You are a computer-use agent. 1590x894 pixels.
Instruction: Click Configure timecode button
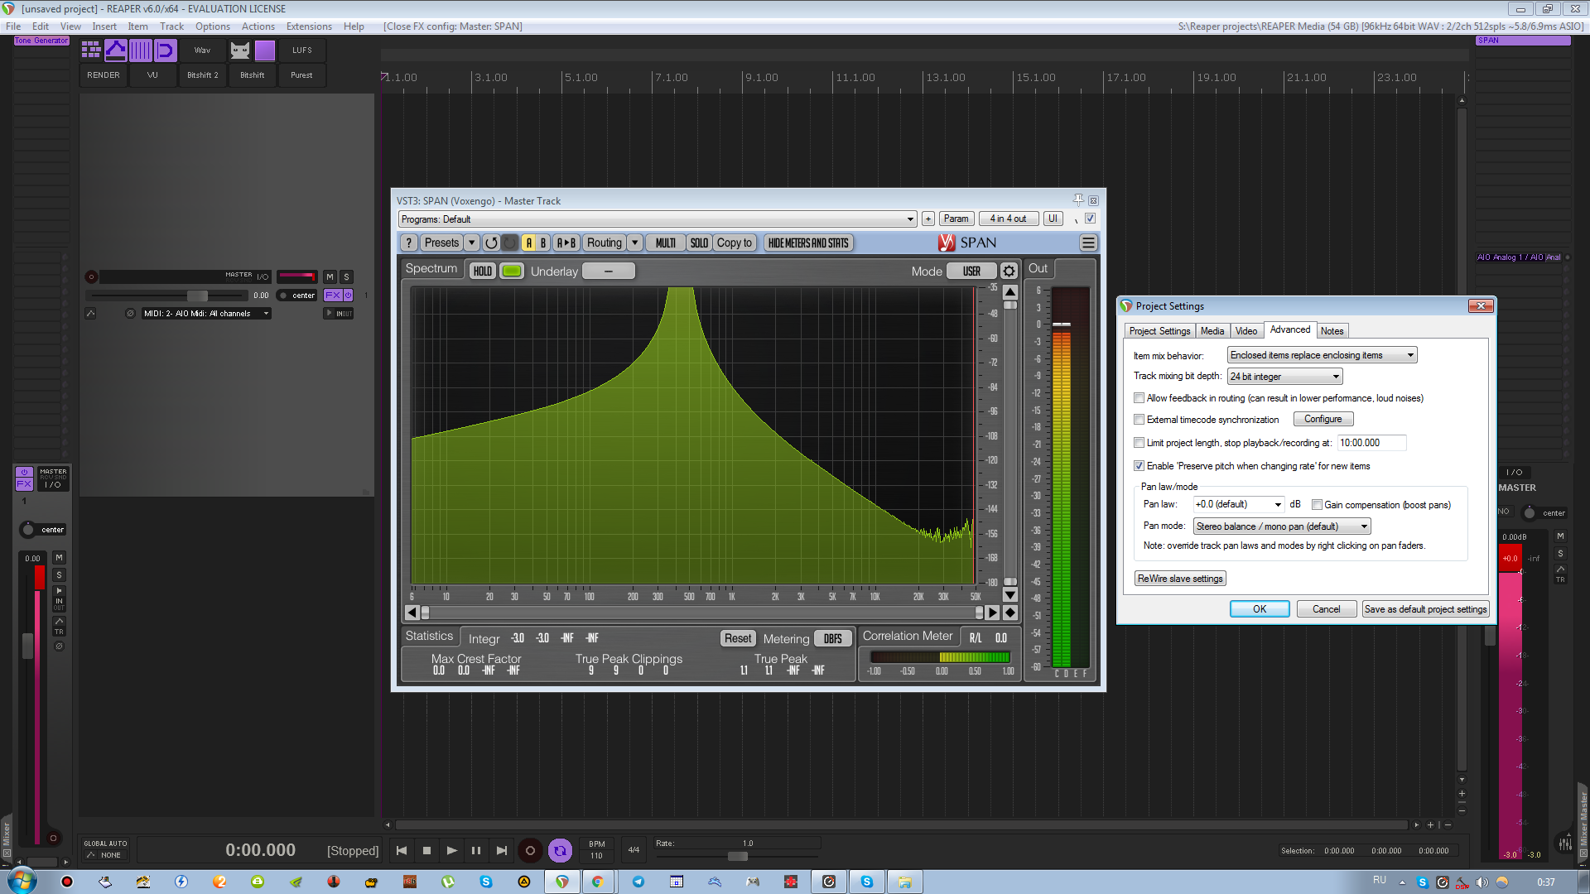click(x=1323, y=420)
